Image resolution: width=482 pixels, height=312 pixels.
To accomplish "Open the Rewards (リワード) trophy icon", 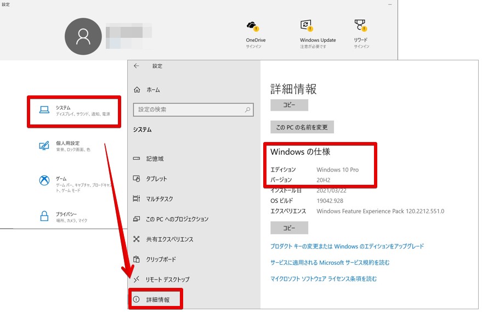I will [x=360, y=25].
